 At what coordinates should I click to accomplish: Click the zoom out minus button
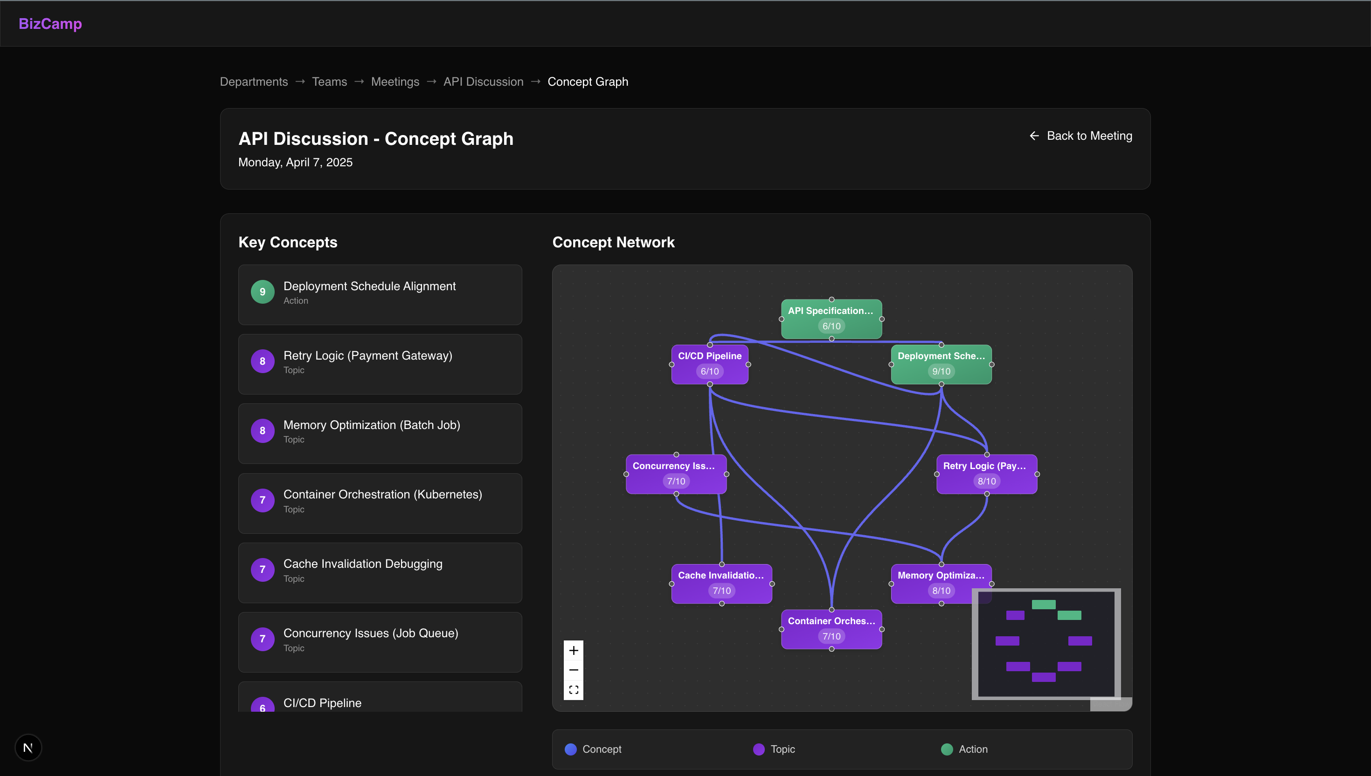coord(574,670)
